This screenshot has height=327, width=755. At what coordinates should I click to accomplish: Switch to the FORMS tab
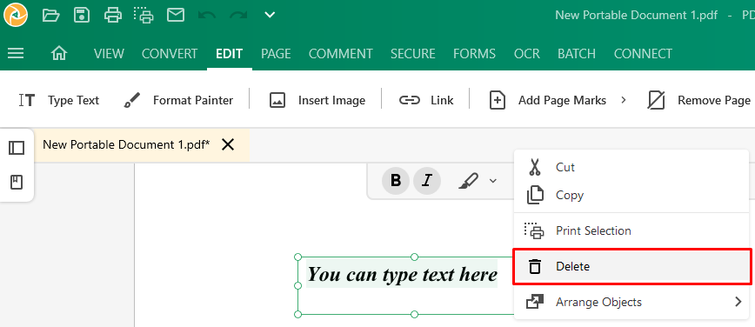474,53
